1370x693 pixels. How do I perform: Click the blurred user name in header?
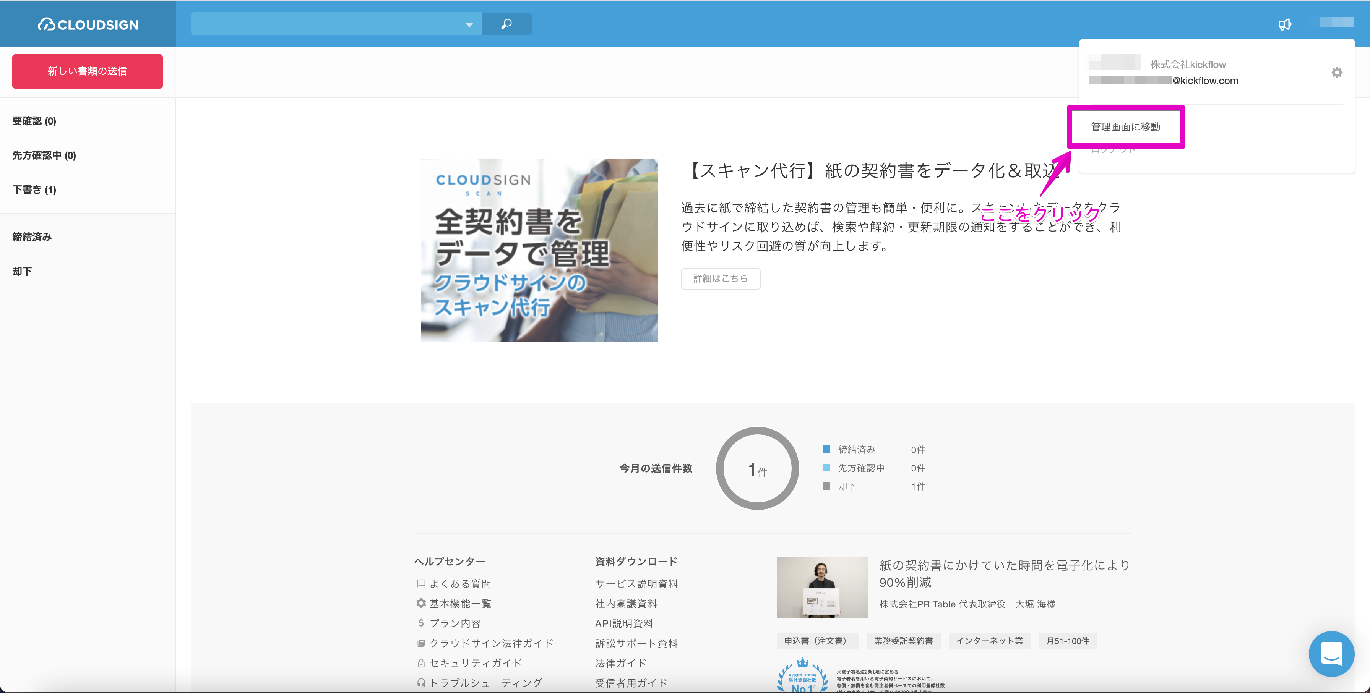(1336, 22)
